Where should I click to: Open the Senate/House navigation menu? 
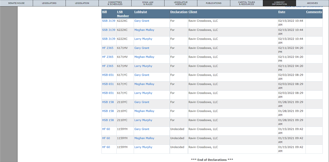(x=17, y=3)
